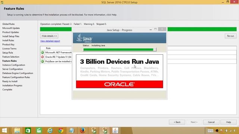Open the Windows Start button
Viewport: 239px width, 134px height.
(4, 131)
